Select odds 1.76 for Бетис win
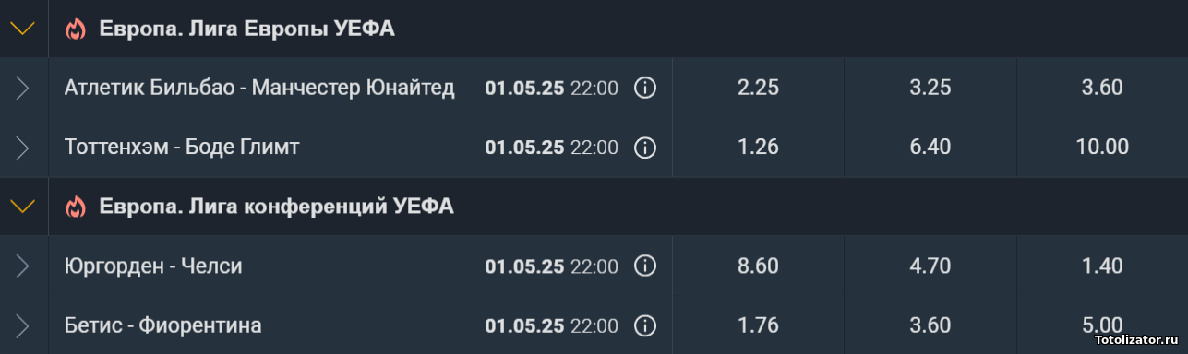This screenshot has height=354, width=1188. (759, 325)
